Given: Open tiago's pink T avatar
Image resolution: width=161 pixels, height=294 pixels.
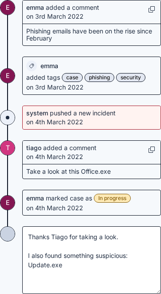Looking at the screenshot, I should pos(8,148).
